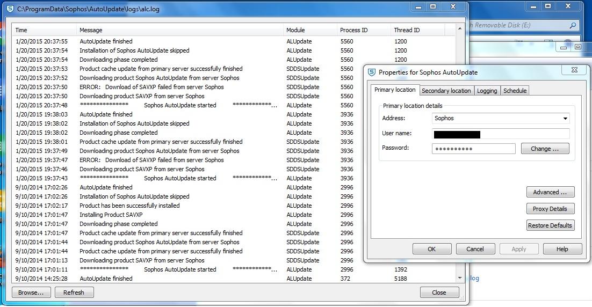592x307 pixels.
Task: Open the Logging tab
Action: click(x=487, y=91)
